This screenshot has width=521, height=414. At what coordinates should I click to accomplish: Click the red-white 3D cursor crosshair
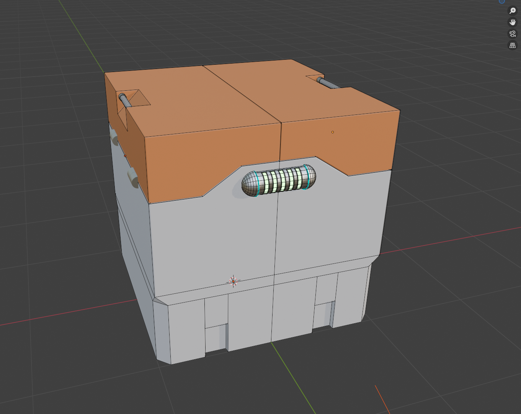[233, 281]
